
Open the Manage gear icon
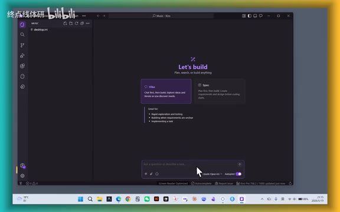(22, 176)
